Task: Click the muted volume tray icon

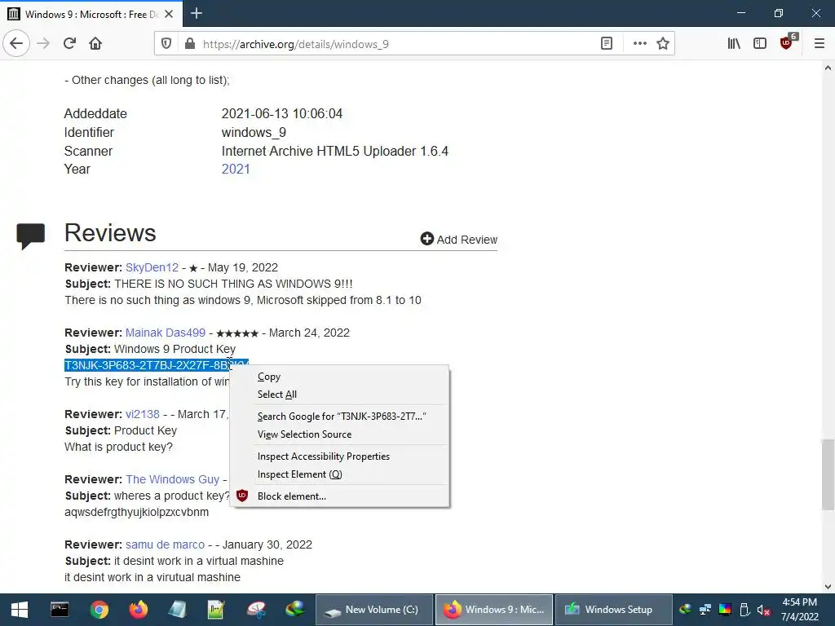Action: click(x=763, y=610)
